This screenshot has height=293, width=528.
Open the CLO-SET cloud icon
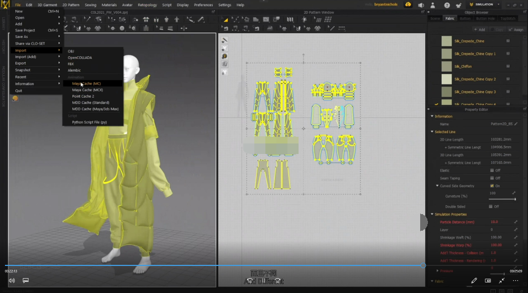click(x=408, y=5)
